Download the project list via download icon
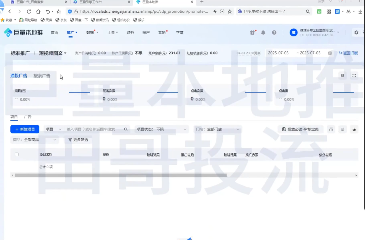 354,129
